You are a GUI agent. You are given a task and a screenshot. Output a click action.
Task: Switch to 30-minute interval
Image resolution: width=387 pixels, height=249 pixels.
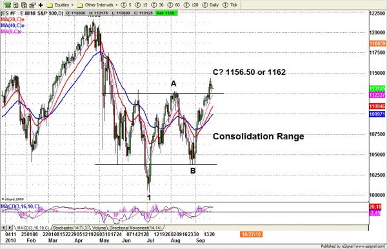(x=157, y=5)
